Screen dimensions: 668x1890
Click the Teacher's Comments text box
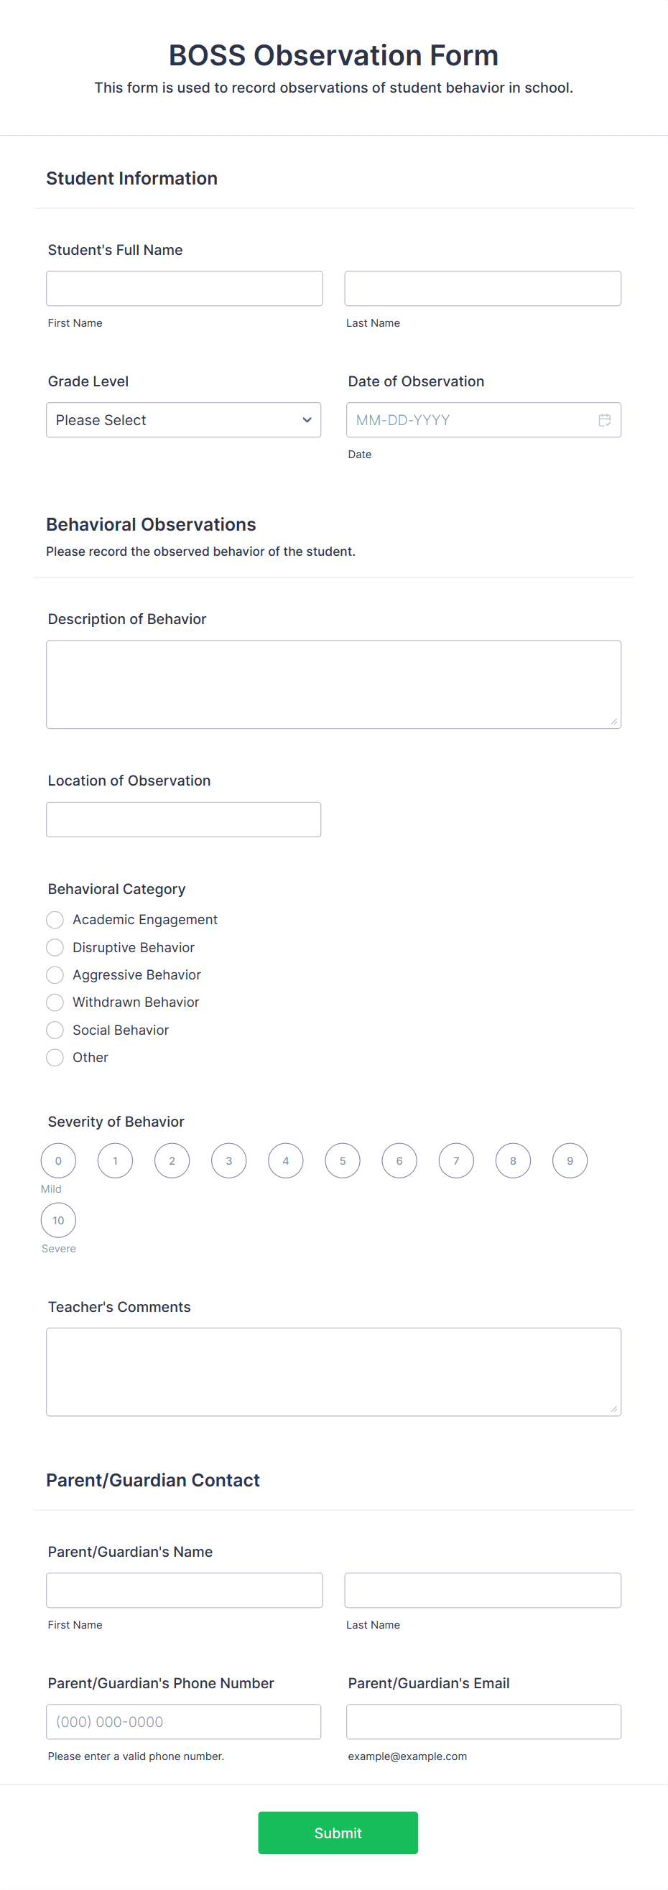click(334, 1371)
